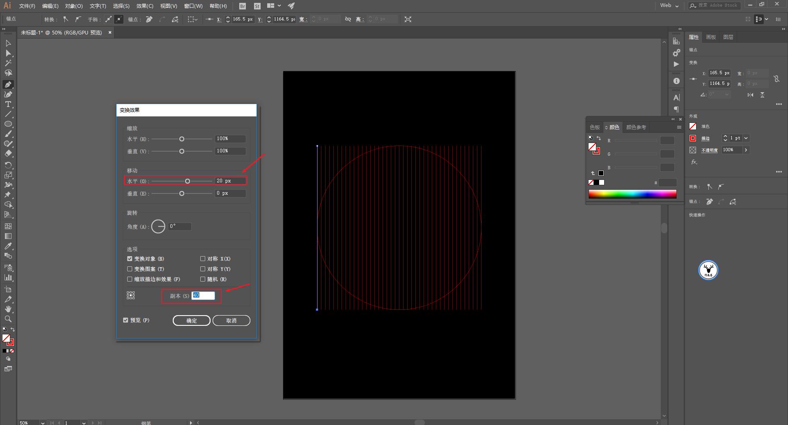Enable the 随机 (R) checkbox
Viewport: 788px width, 425px height.
(x=203, y=279)
